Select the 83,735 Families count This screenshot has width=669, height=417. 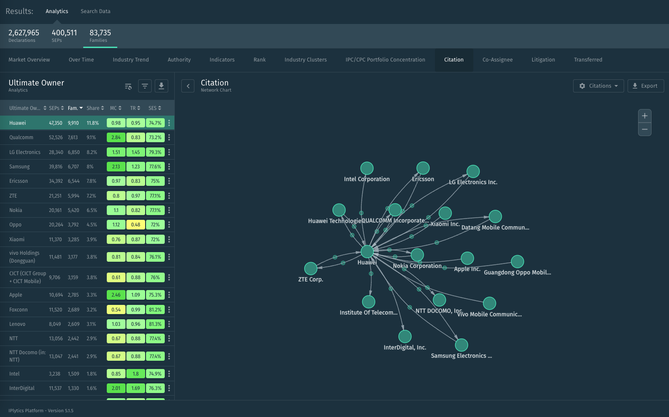100,36
